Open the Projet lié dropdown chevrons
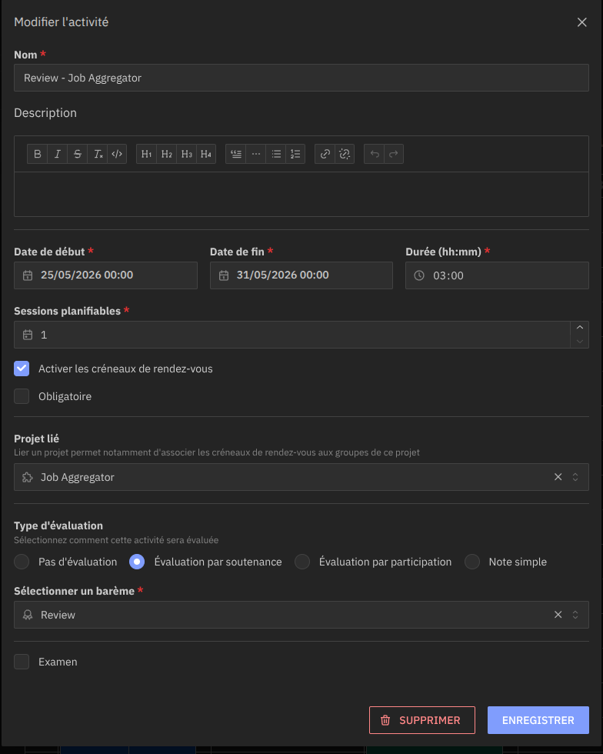The height and width of the screenshot is (754, 603). 575,477
